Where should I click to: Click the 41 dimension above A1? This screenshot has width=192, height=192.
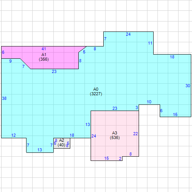tap(44, 49)
